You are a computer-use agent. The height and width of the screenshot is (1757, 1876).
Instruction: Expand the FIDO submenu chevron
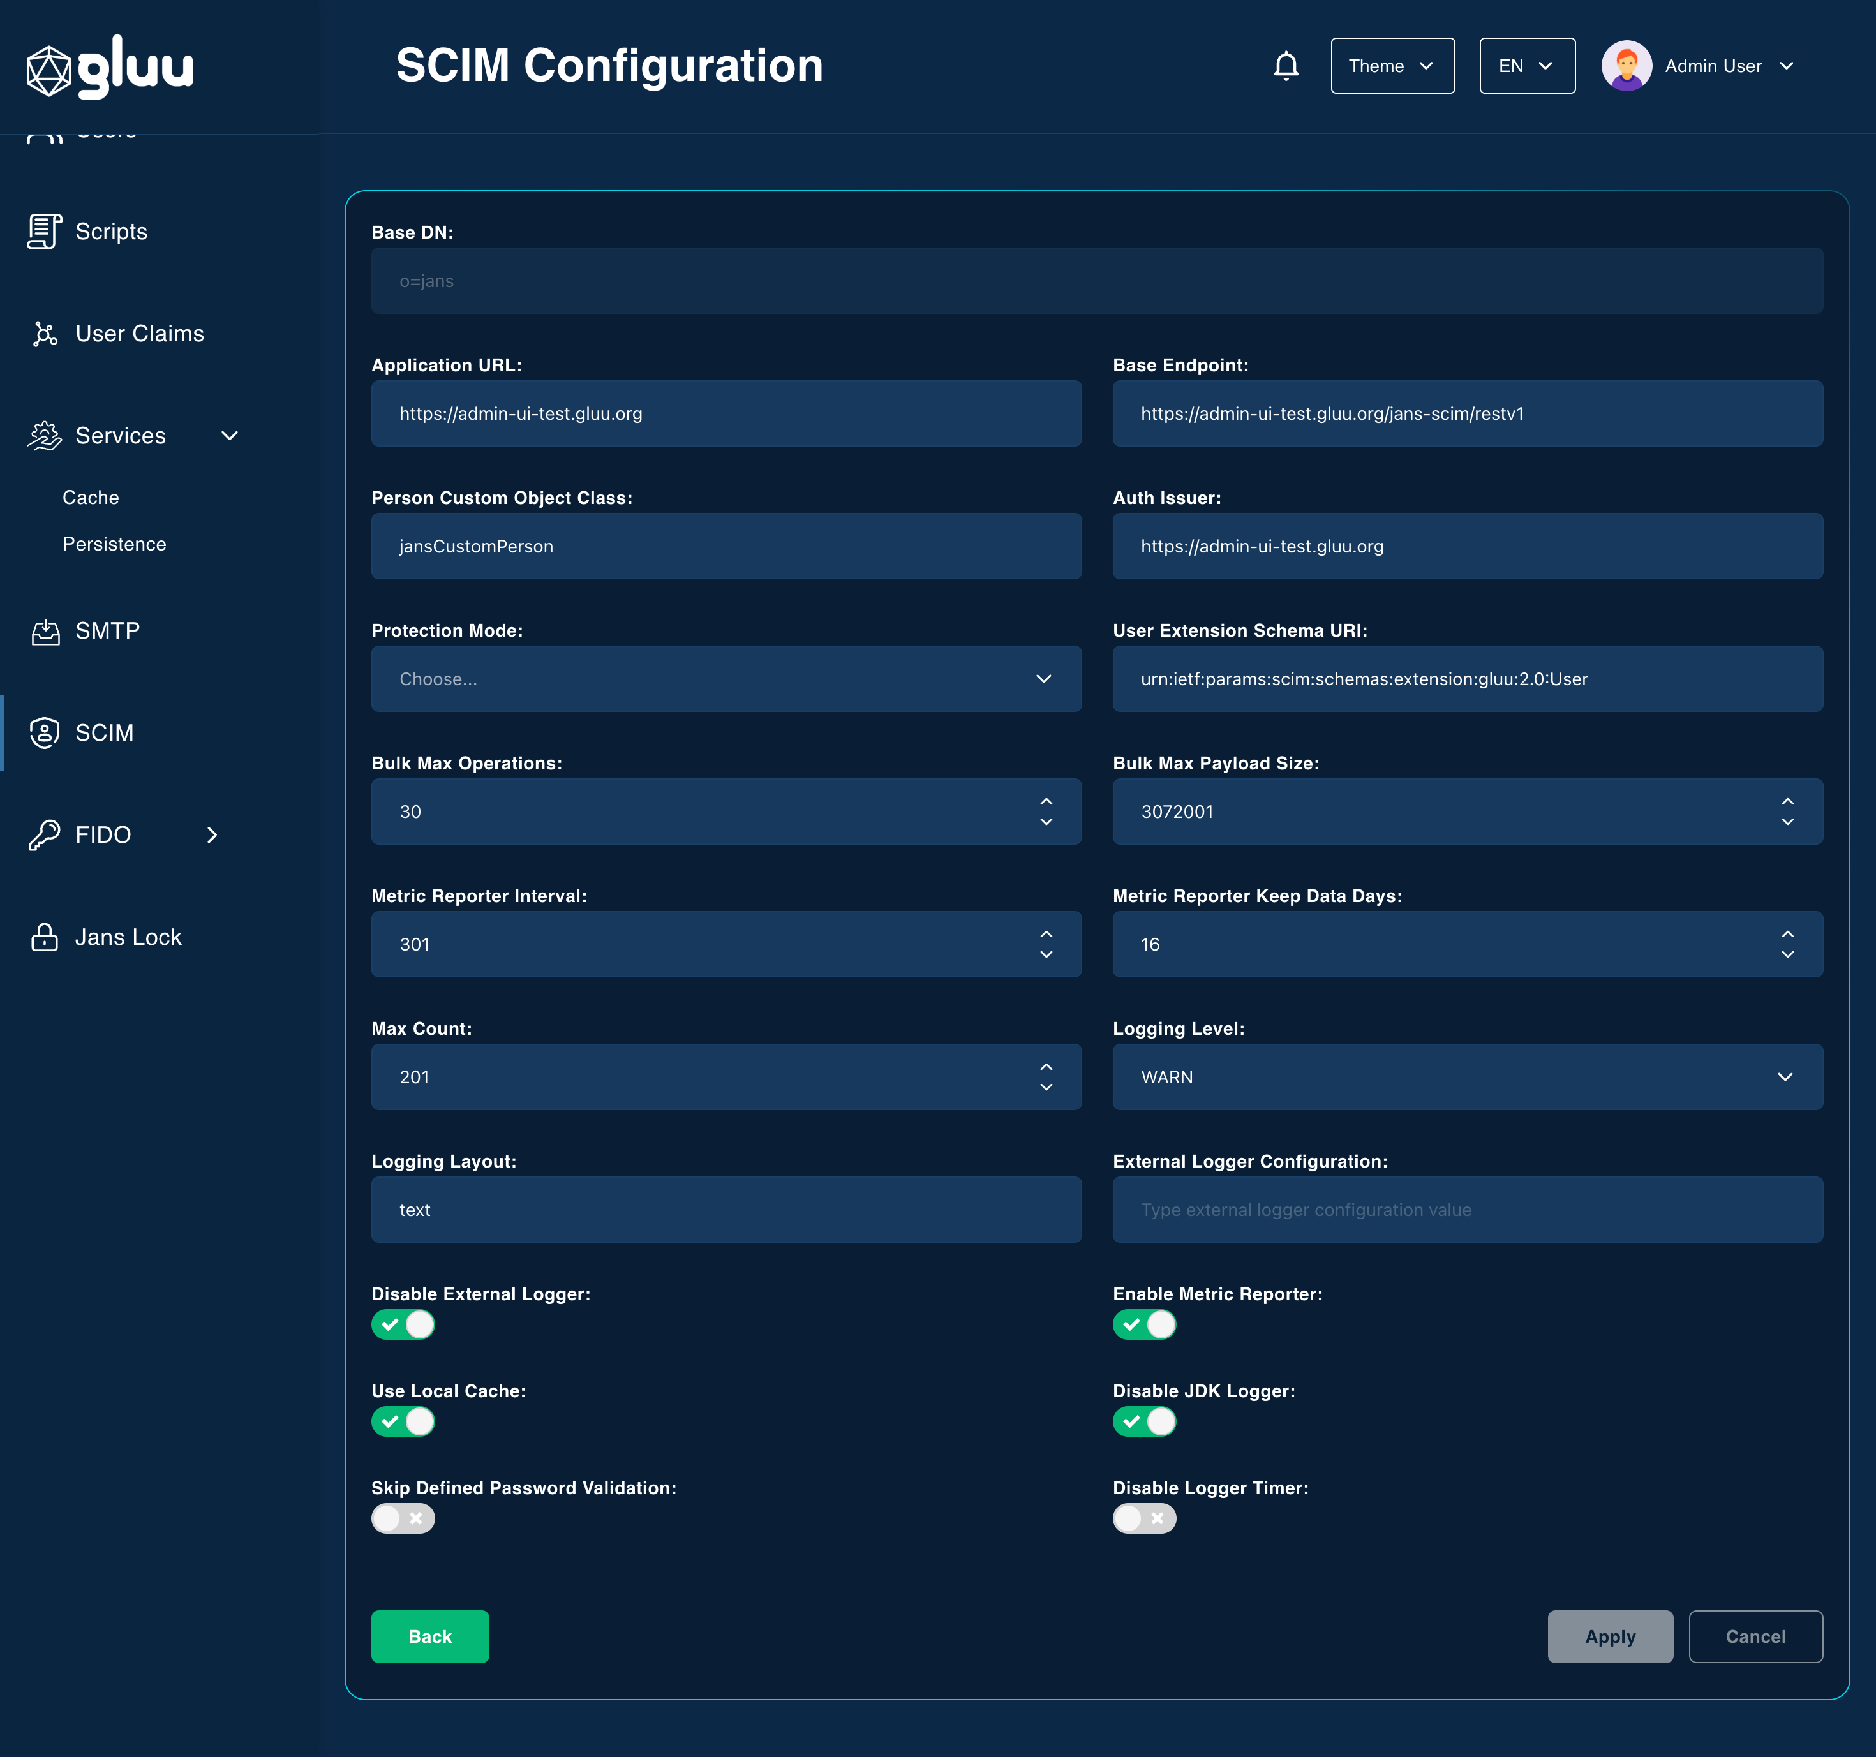coord(212,835)
